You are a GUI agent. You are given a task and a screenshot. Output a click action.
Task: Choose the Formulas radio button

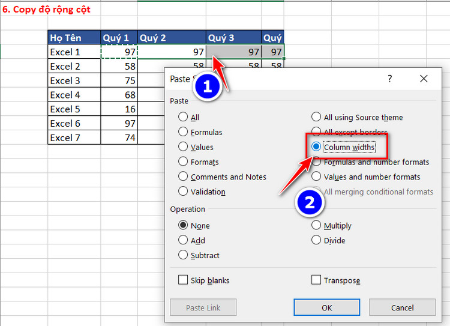click(183, 132)
